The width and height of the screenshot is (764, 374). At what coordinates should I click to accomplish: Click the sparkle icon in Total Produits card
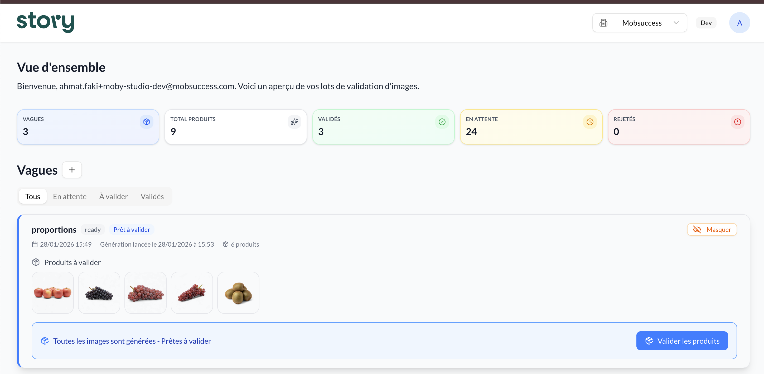click(294, 122)
